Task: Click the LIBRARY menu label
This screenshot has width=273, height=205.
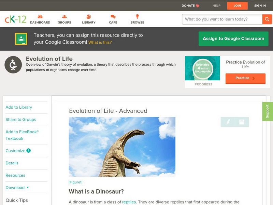Action: point(89,23)
